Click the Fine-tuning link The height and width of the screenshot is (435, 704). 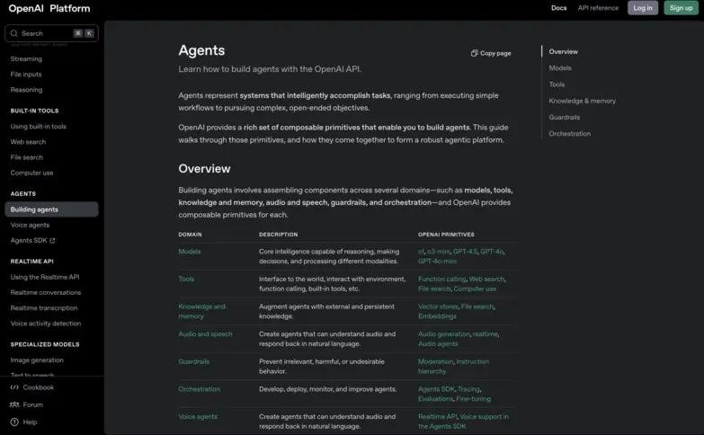(x=473, y=399)
